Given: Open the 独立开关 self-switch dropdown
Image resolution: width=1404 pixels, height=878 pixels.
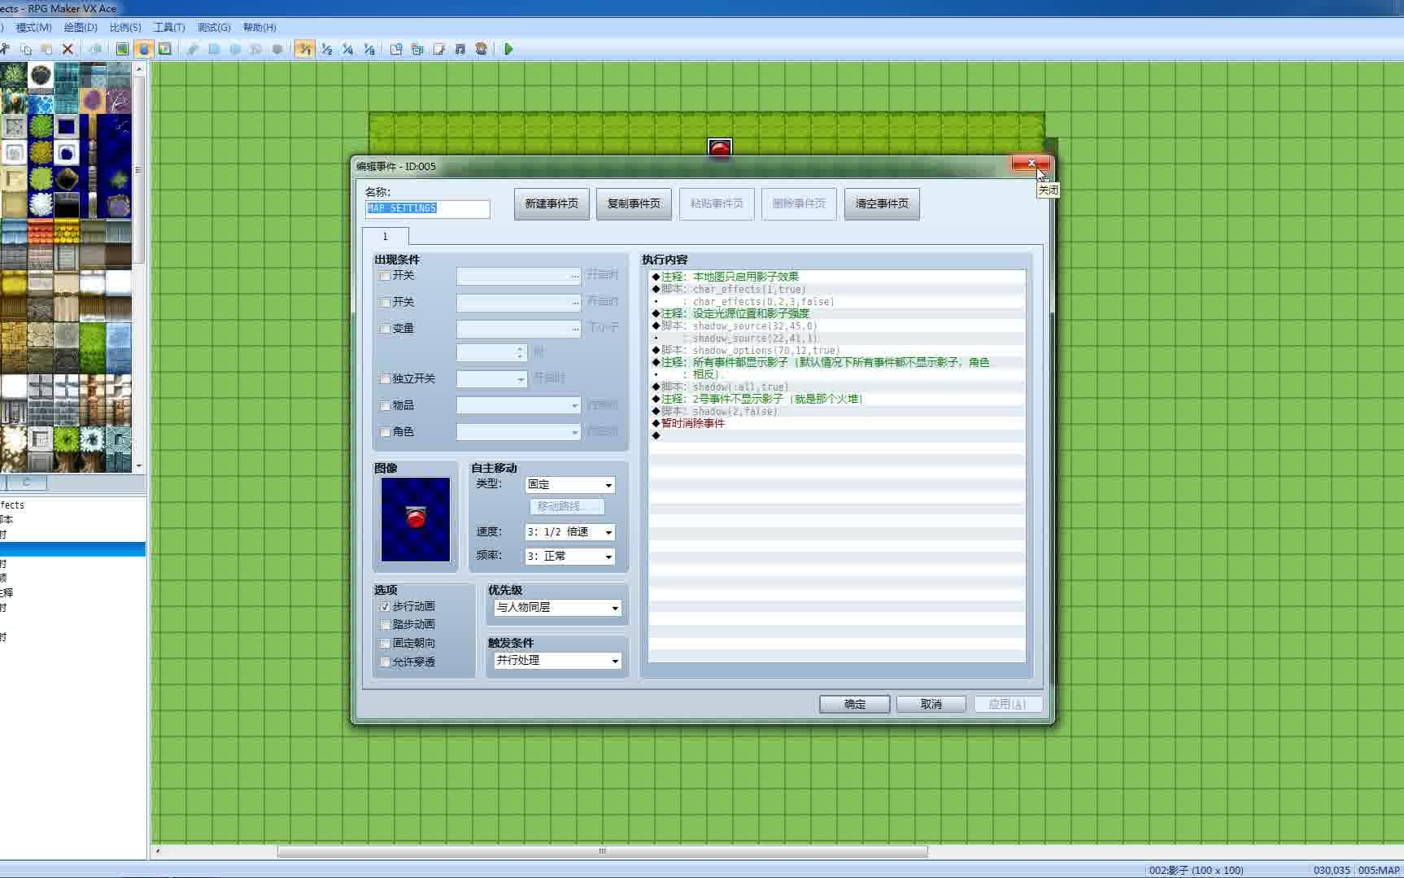Looking at the screenshot, I should 492,379.
